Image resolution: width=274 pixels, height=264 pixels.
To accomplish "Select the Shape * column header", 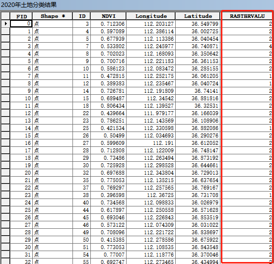I will (x=53, y=16).
